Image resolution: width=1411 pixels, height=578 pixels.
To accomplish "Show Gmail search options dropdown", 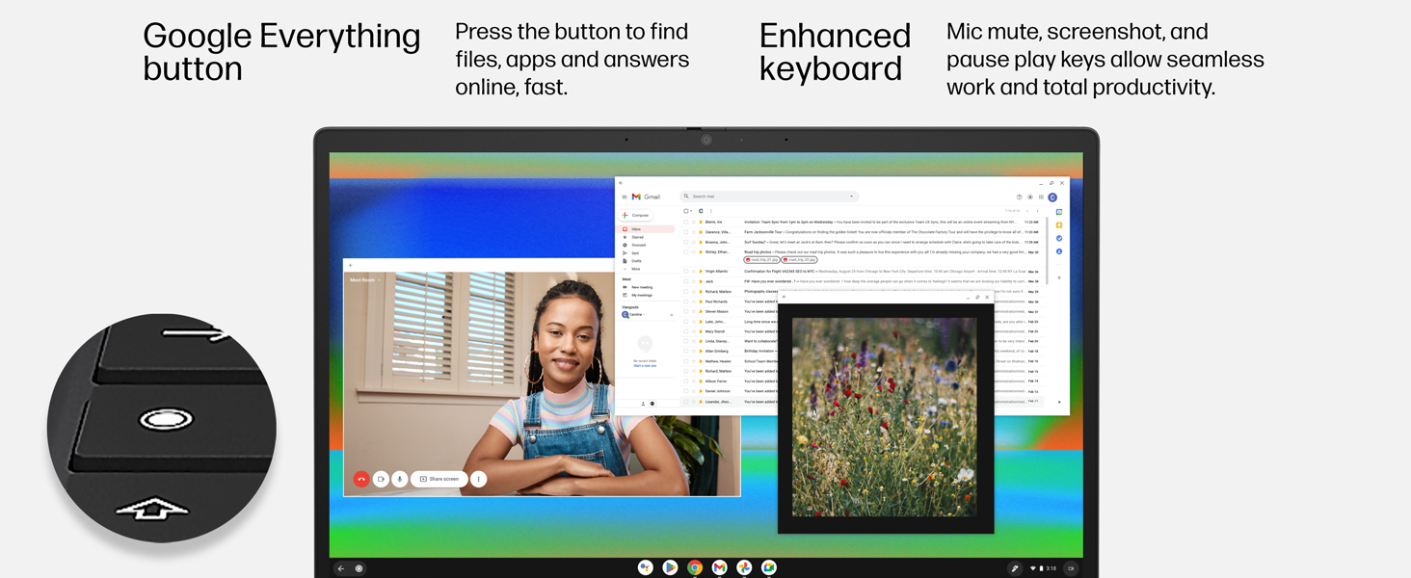I will (851, 197).
